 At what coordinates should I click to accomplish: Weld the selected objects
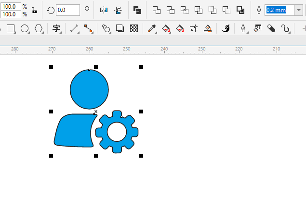click(157, 10)
